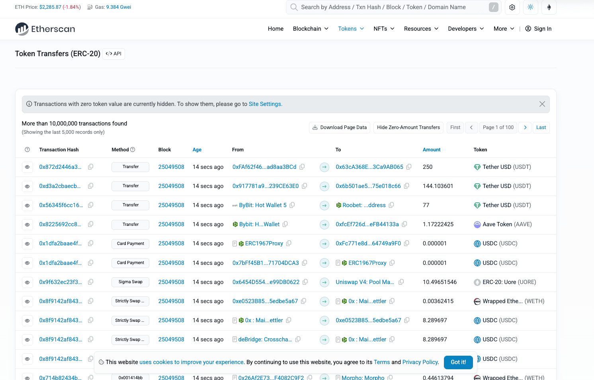Open the Terms link
Viewport: 594px width, 380px height.
[x=382, y=362]
